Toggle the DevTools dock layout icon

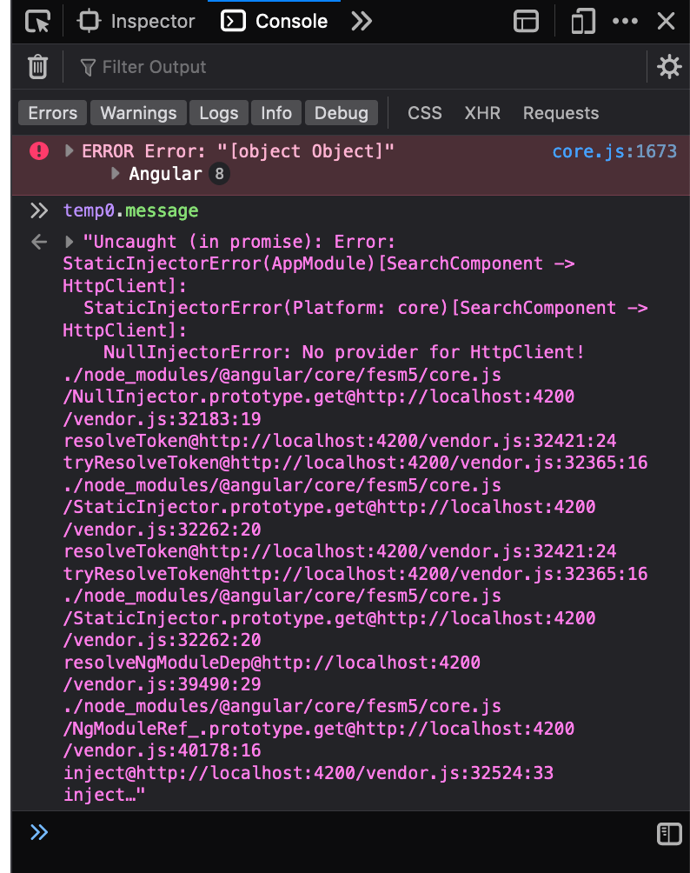click(x=526, y=22)
